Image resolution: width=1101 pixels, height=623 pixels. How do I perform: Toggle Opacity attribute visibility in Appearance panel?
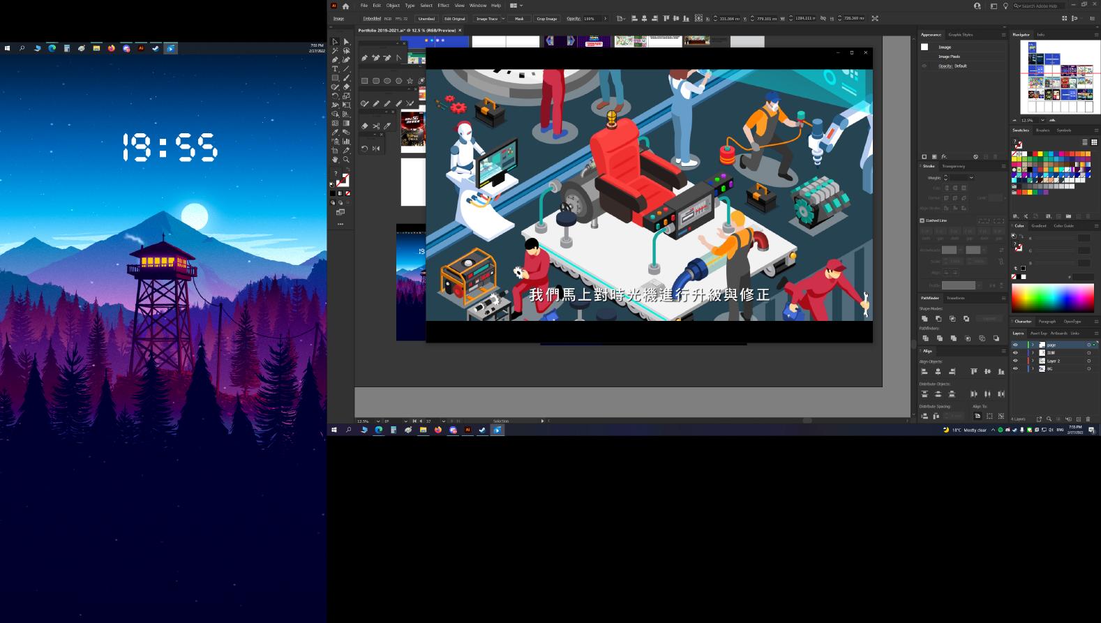pyautogui.click(x=924, y=66)
